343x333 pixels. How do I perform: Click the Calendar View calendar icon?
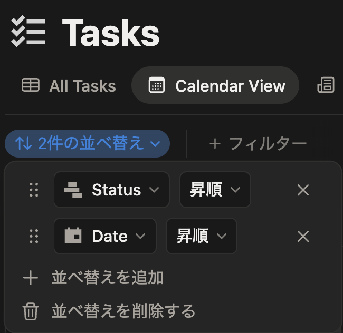[x=157, y=85]
